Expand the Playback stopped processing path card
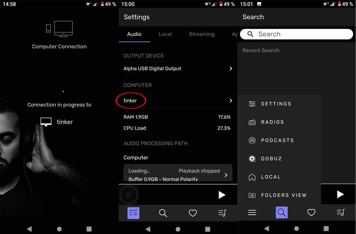The width and height of the screenshot is (356, 234). [x=226, y=175]
